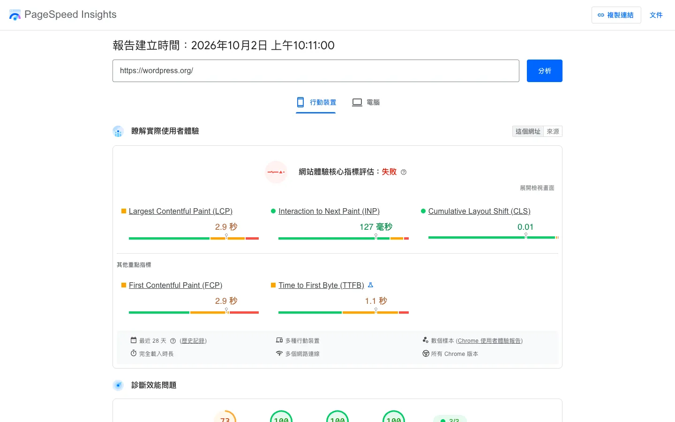The height and width of the screenshot is (422, 675).
Task: Open Cumulative Layout Shift (CLS) link
Action: (x=479, y=211)
